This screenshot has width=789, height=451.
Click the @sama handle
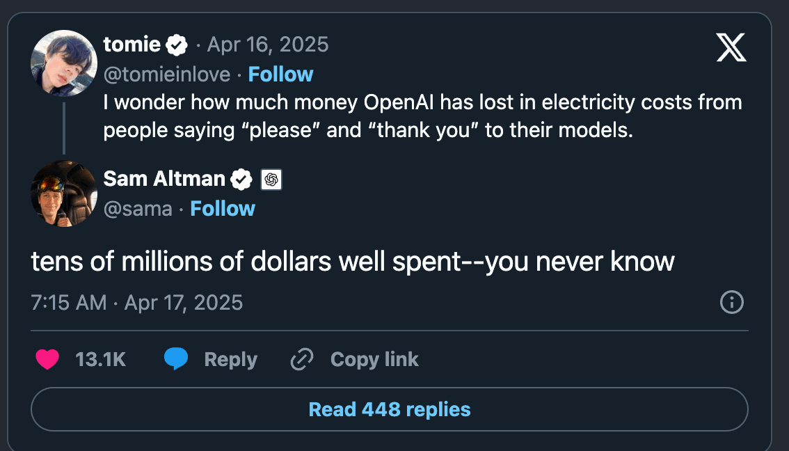point(138,209)
